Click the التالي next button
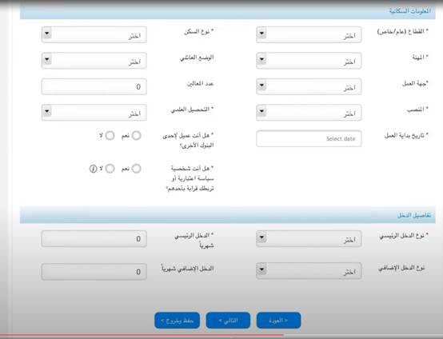This screenshot has width=443, height=339. tap(228, 321)
